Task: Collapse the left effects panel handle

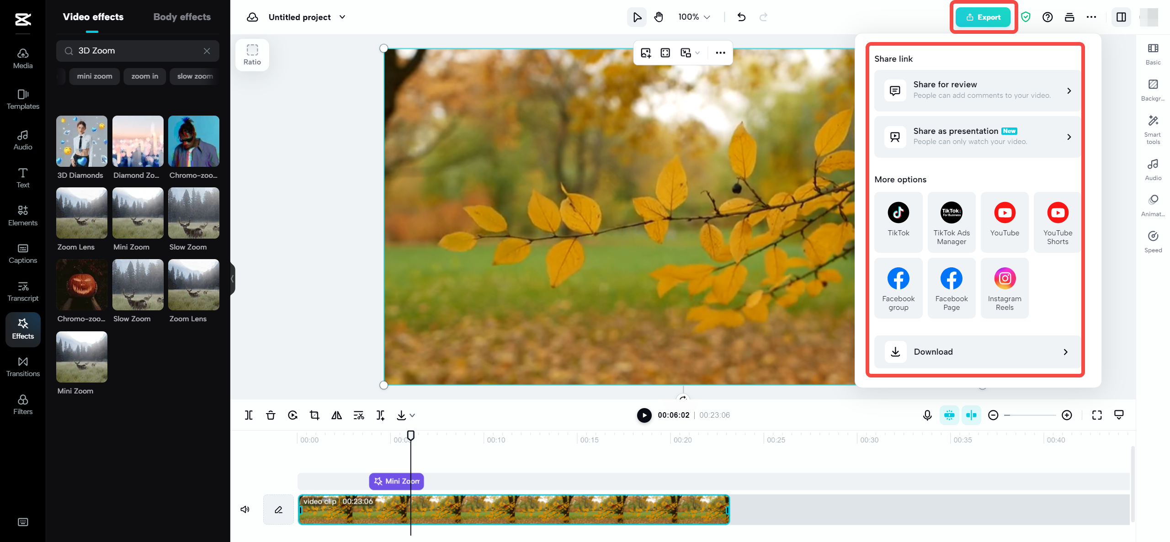Action: 232,279
